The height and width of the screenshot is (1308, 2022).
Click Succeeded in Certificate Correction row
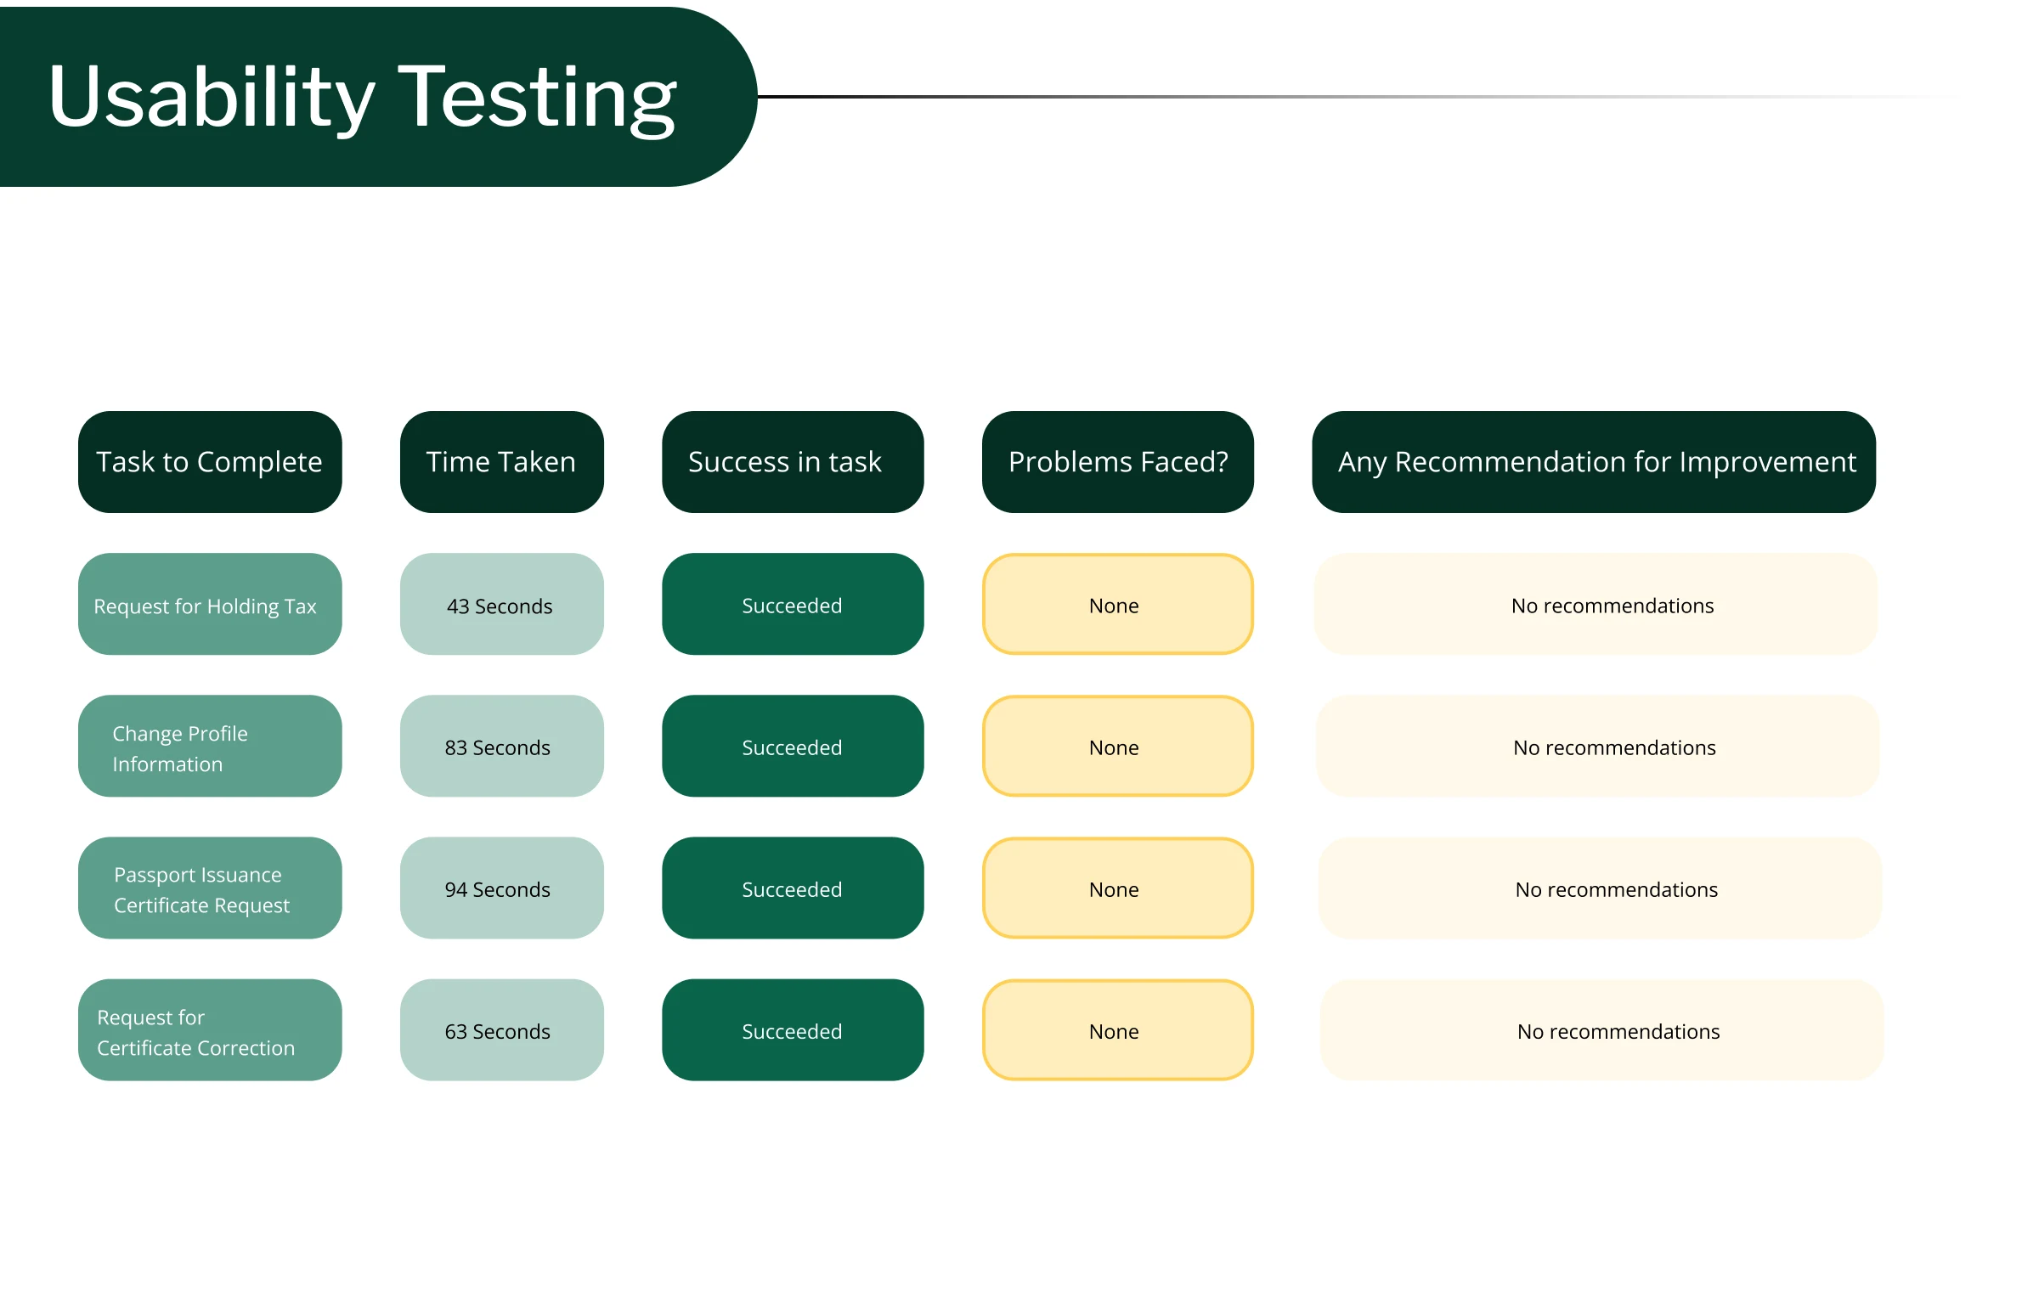pos(792,1030)
